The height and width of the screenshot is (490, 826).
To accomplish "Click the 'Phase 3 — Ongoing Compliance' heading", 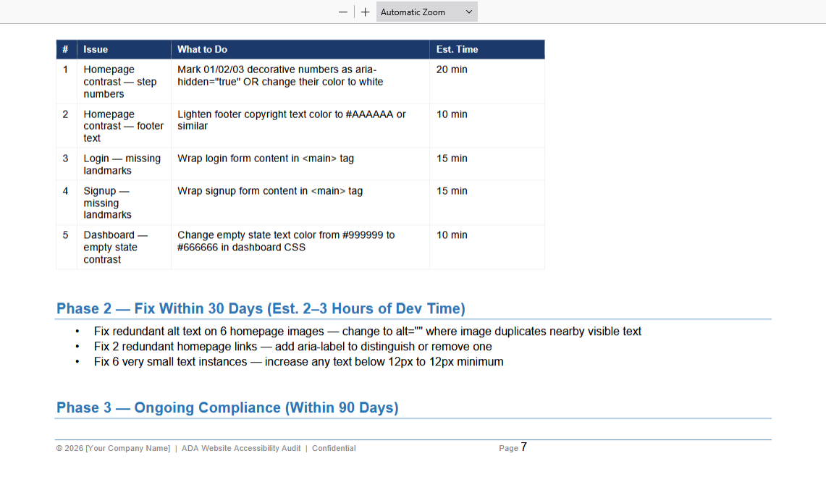I will (227, 407).
